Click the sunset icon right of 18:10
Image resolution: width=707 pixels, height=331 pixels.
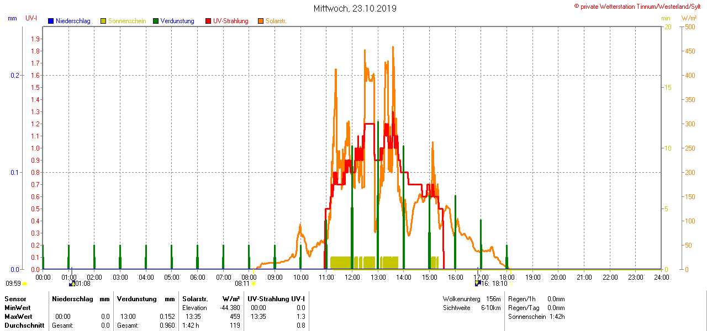pos(510,284)
